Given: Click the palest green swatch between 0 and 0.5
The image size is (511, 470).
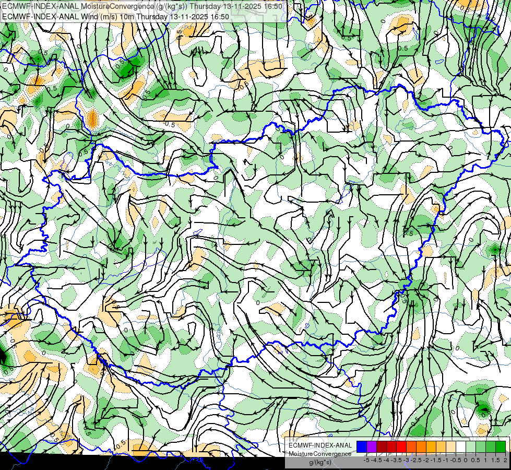Looking at the screenshot, I should (x=471, y=446).
